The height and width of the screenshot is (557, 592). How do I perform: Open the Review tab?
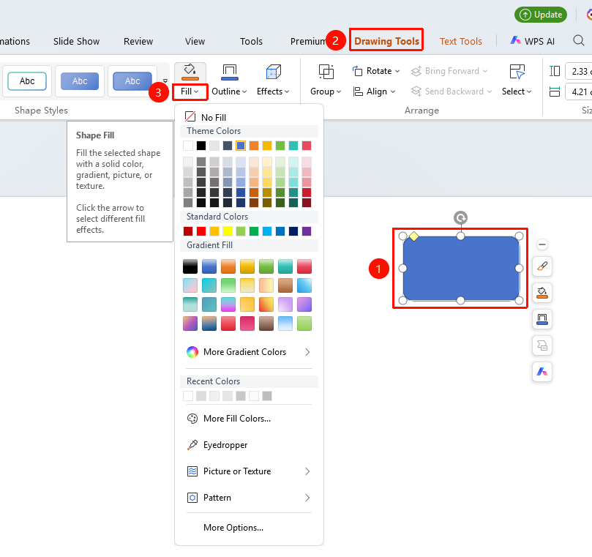tap(138, 41)
